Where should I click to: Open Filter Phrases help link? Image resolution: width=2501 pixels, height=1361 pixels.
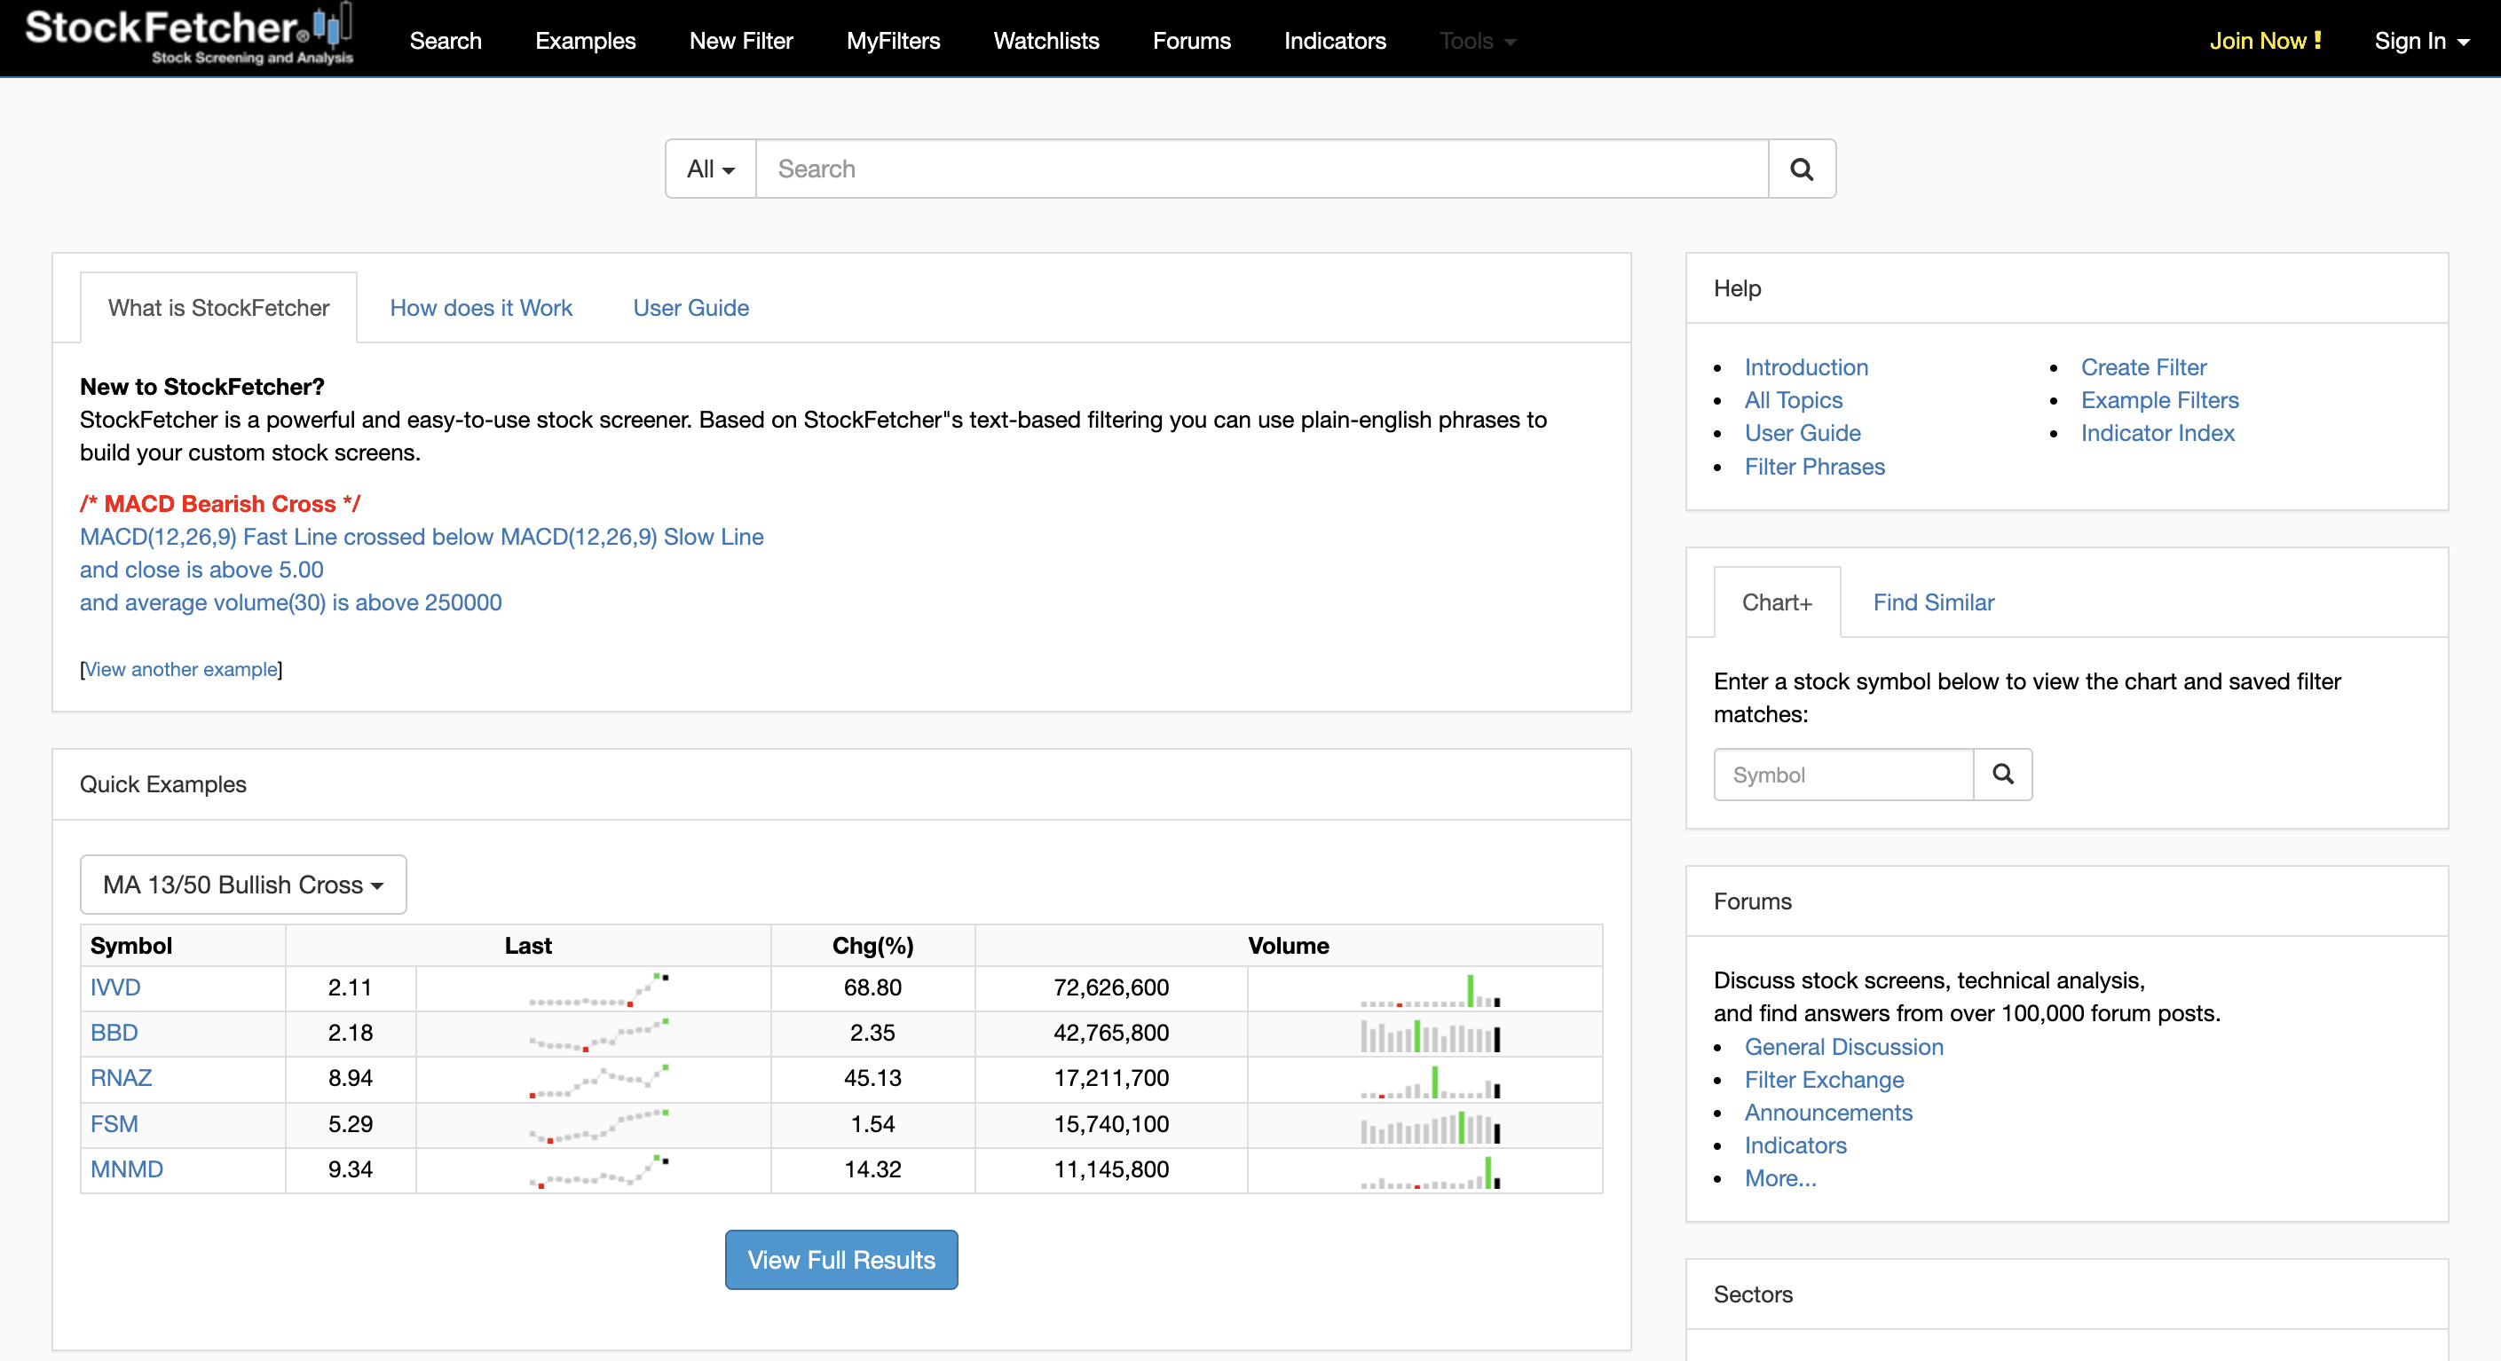pos(1815,467)
